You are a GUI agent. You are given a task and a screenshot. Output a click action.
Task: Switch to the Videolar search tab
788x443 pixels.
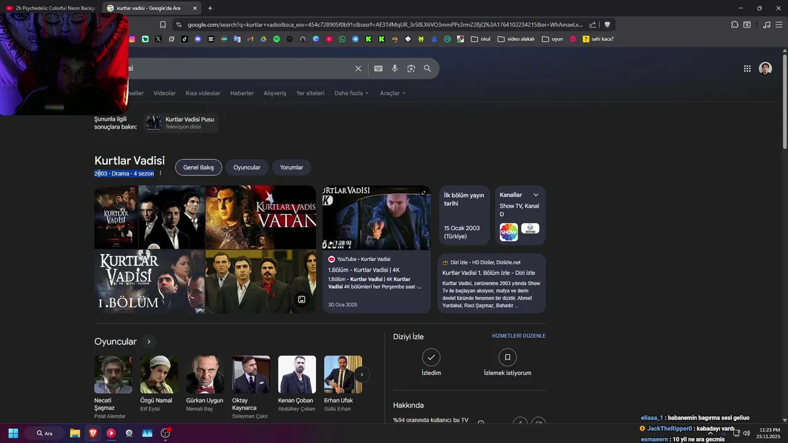click(x=164, y=93)
